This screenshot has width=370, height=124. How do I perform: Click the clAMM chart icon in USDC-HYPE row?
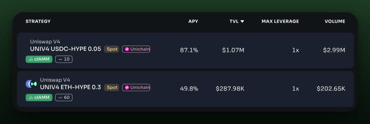coord(31,59)
